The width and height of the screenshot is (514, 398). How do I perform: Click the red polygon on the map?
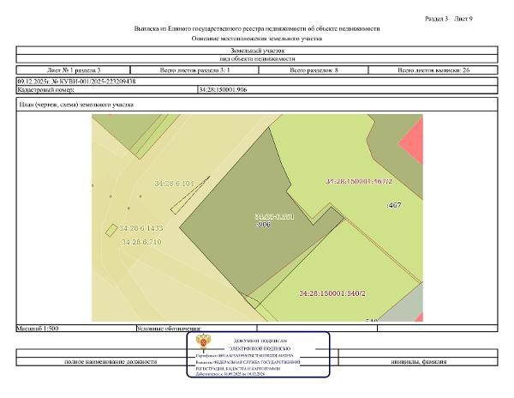click(x=413, y=142)
